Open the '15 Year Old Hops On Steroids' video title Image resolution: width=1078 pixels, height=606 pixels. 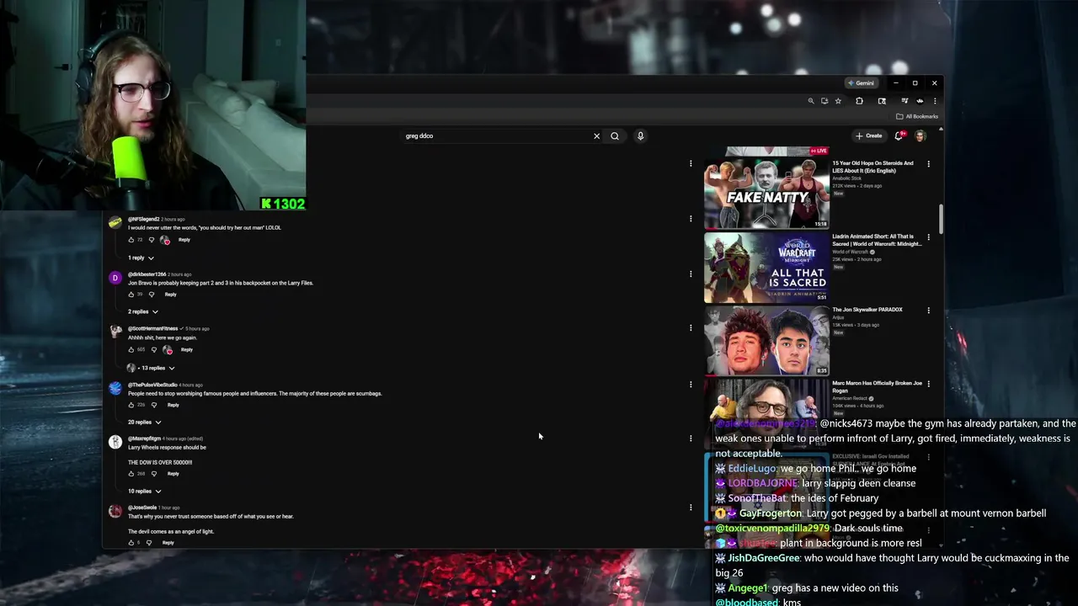[873, 167]
